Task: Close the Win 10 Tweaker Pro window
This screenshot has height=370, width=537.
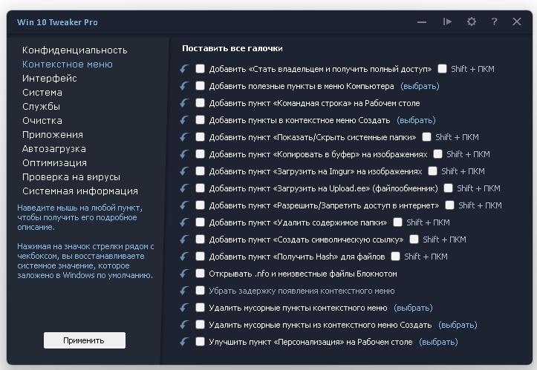Action: tap(517, 22)
